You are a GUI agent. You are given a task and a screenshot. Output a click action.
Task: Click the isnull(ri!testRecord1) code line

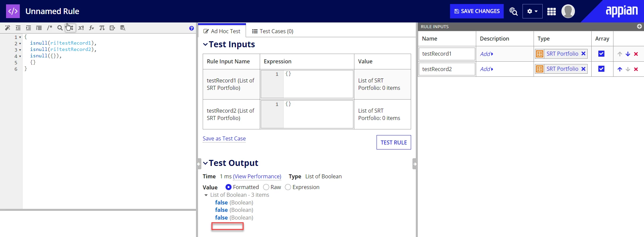click(x=63, y=43)
